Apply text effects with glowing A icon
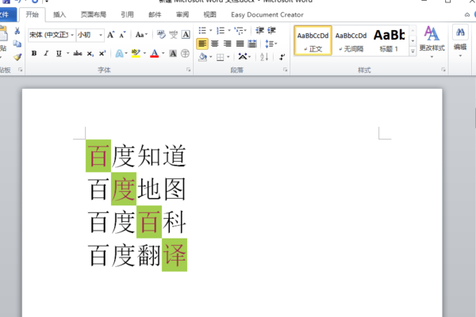The image size is (476, 317). [119, 54]
